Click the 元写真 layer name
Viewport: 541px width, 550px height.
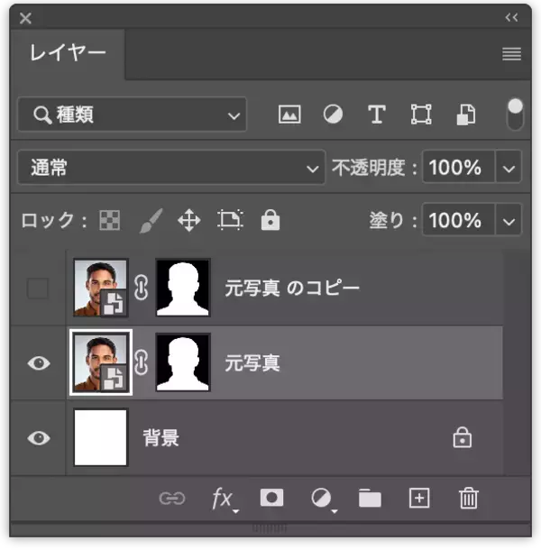(x=252, y=363)
